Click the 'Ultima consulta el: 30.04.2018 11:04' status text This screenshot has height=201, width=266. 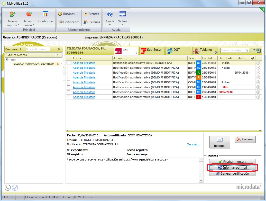coord(47,197)
